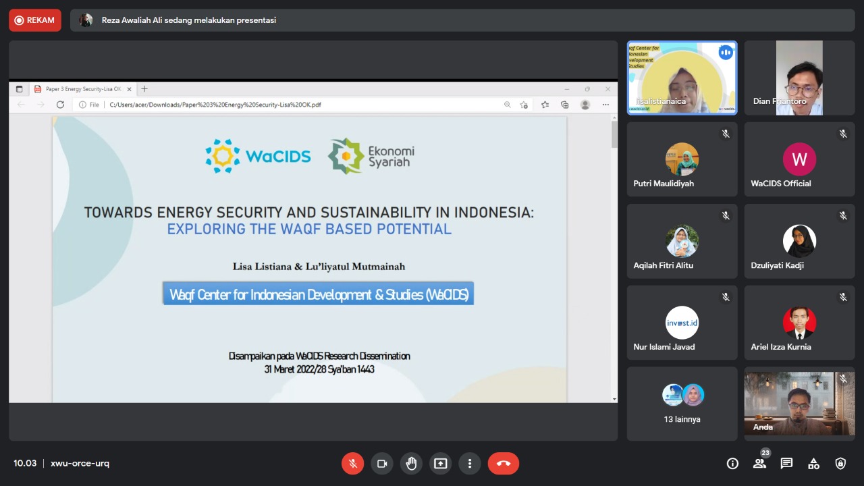Click the WaCIDS logo on the slide

(258, 156)
